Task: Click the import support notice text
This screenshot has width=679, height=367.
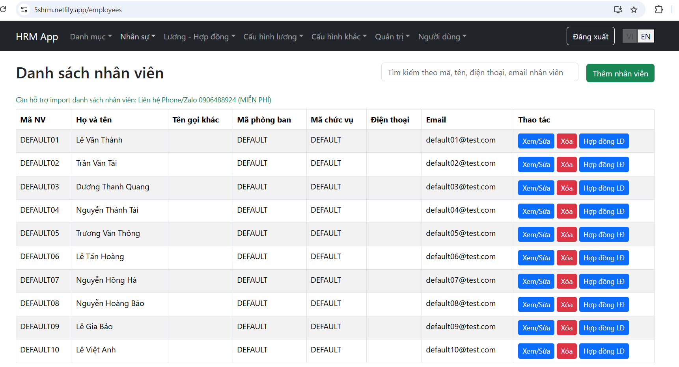Action: click(x=144, y=100)
